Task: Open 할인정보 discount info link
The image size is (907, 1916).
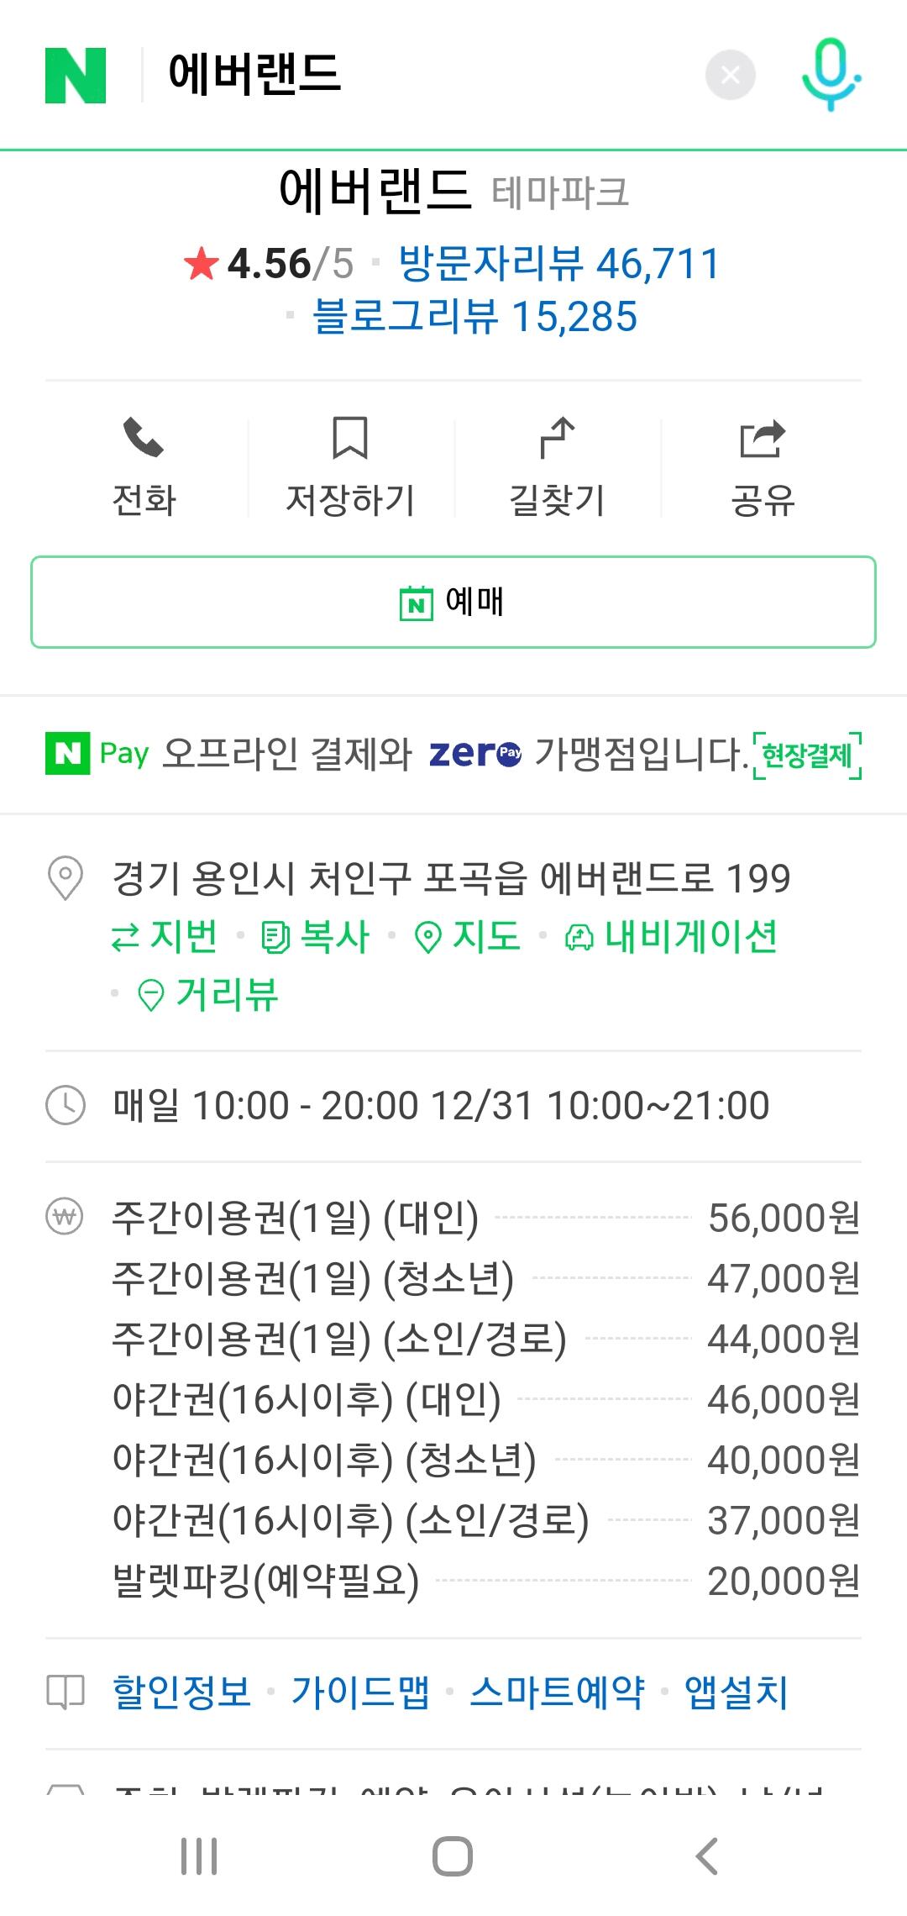Action: [x=182, y=1692]
